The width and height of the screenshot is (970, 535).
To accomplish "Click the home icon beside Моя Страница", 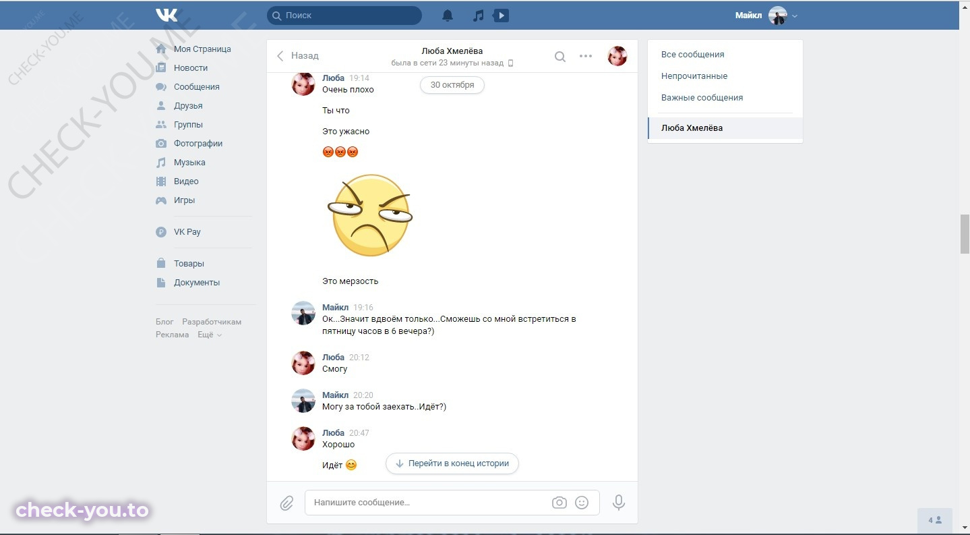I will coord(161,49).
